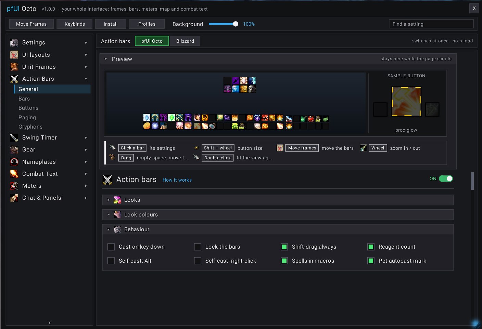Click the Nameplates sidebar icon
The image size is (482, 329).
(14, 162)
